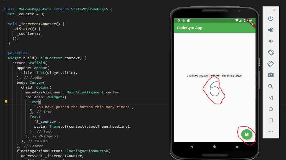The image size is (286, 160).
Task: Rotate the emulator left
Action: pos(271,53)
